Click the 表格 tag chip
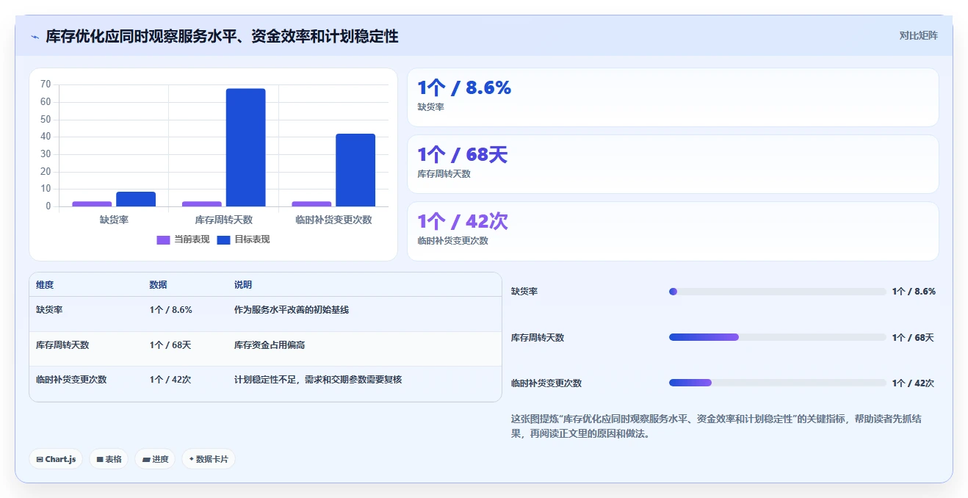Image resolution: width=968 pixels, height=498 pixels. point(109,459)
